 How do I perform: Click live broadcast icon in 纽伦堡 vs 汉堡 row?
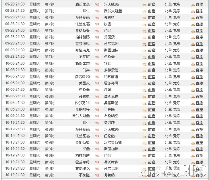[193, 91]
